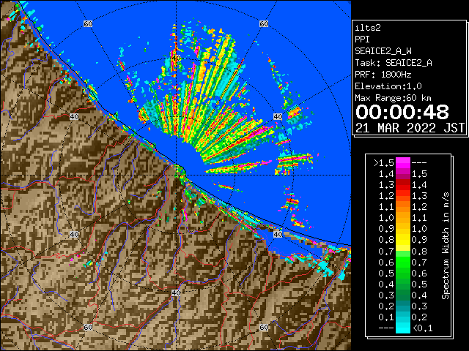The height and width of the screenshot is (351, 469).
Task: Click the '60' range ring label northwest over the sea
Action: 88,23
